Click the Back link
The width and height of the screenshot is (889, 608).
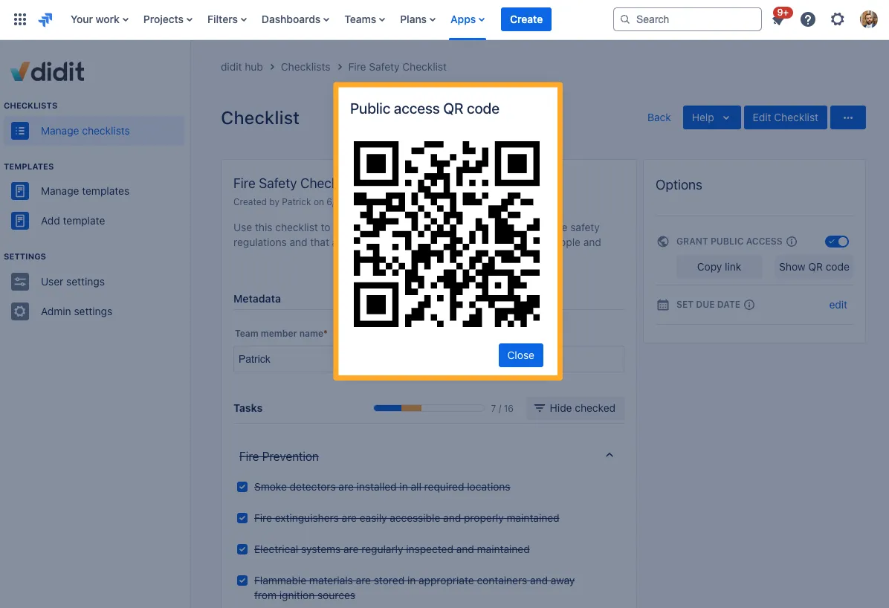click(x=659, y=117)
